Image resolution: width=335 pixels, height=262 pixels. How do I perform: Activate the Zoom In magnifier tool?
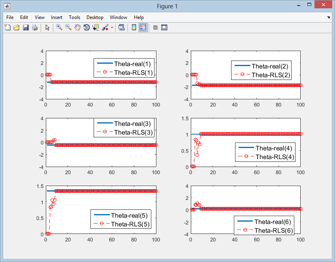[59, 27]
